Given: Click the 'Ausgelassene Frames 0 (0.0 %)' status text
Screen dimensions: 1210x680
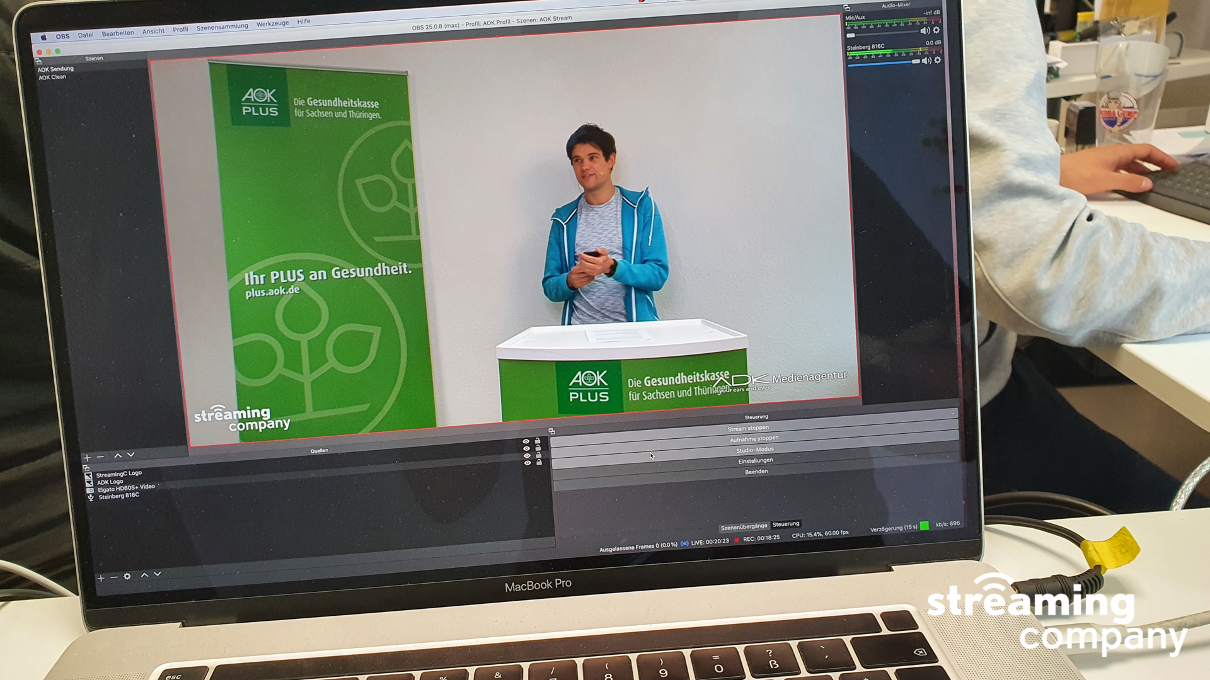Looking at the screenshot, I should pos(638,547).
